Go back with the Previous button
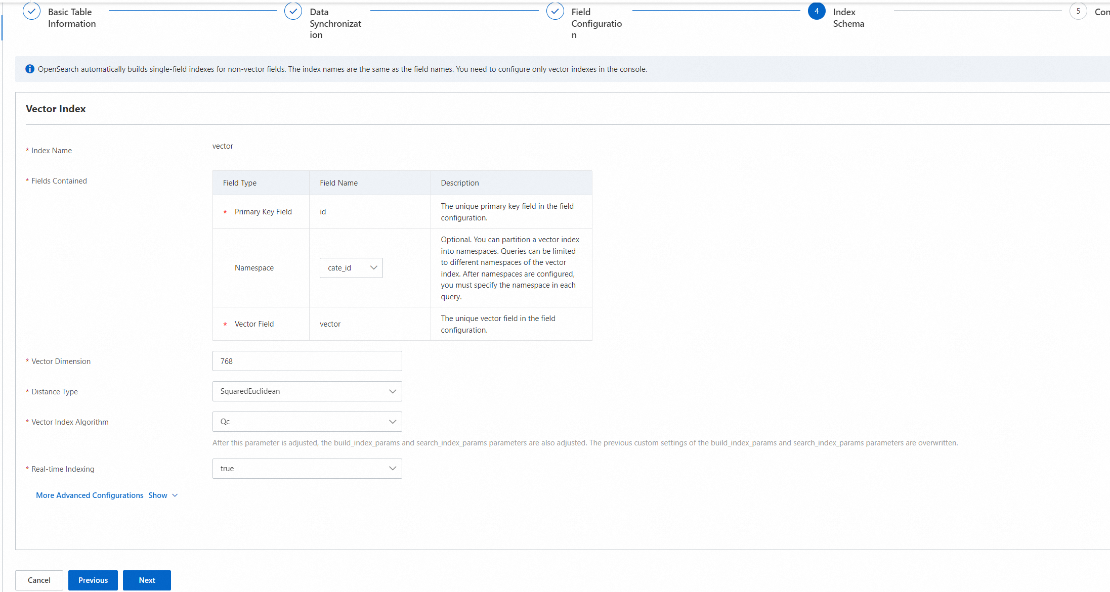Screen dimensions: 1110x592 coord(93,580)
